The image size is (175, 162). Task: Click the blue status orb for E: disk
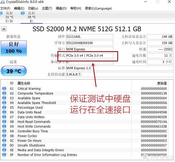(x=23, y=13)
